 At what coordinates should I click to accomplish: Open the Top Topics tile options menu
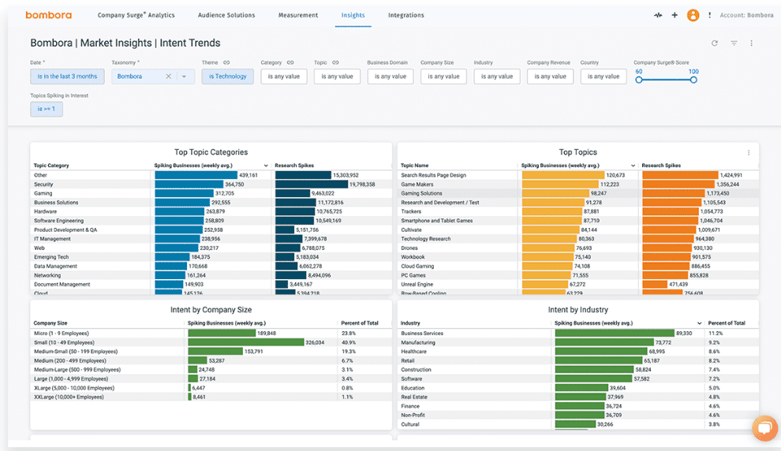point(748,153)
